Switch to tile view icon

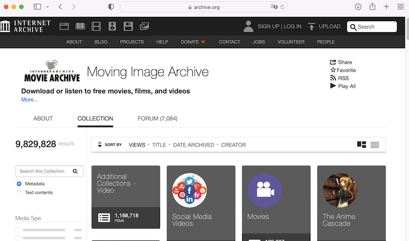[361, 144]
